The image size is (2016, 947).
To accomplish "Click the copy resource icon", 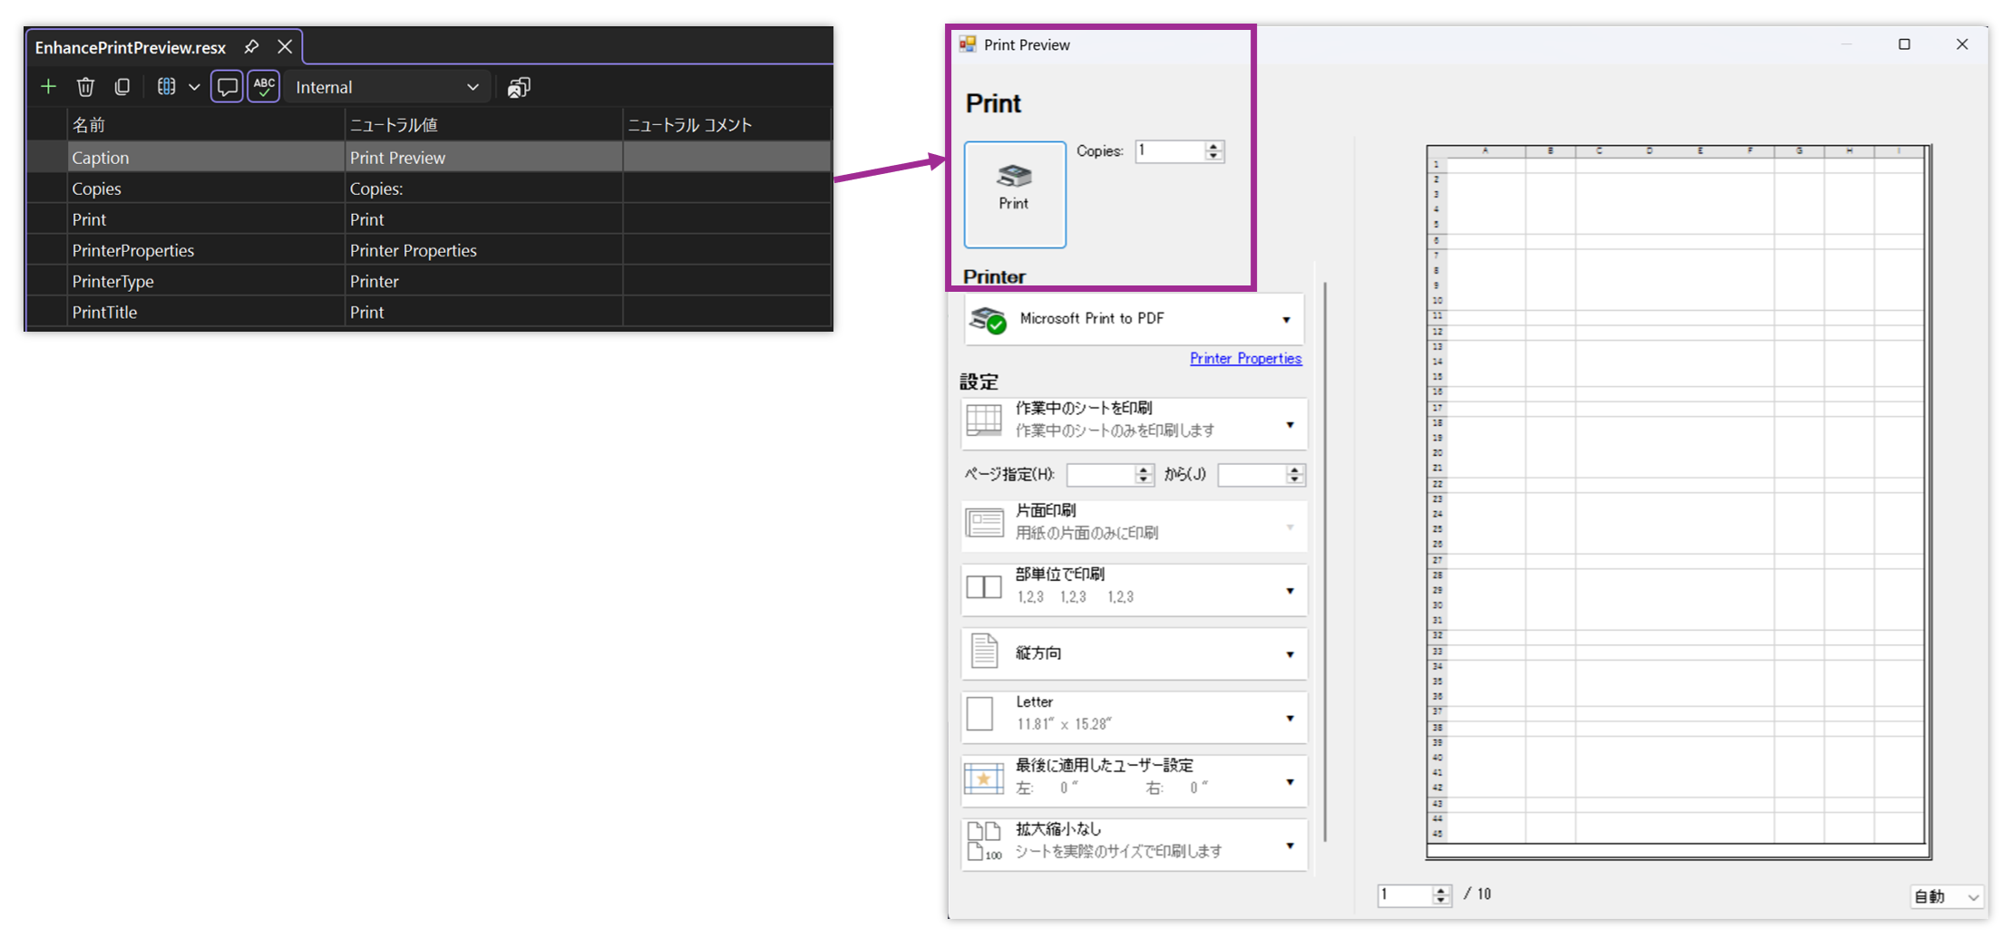I will pos(122,87).
